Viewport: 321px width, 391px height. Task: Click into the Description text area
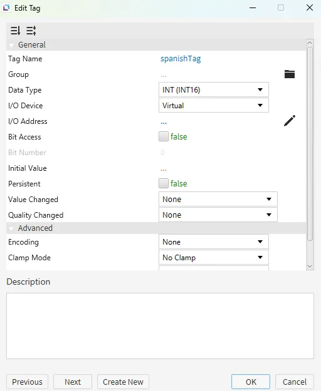point(160,326)
